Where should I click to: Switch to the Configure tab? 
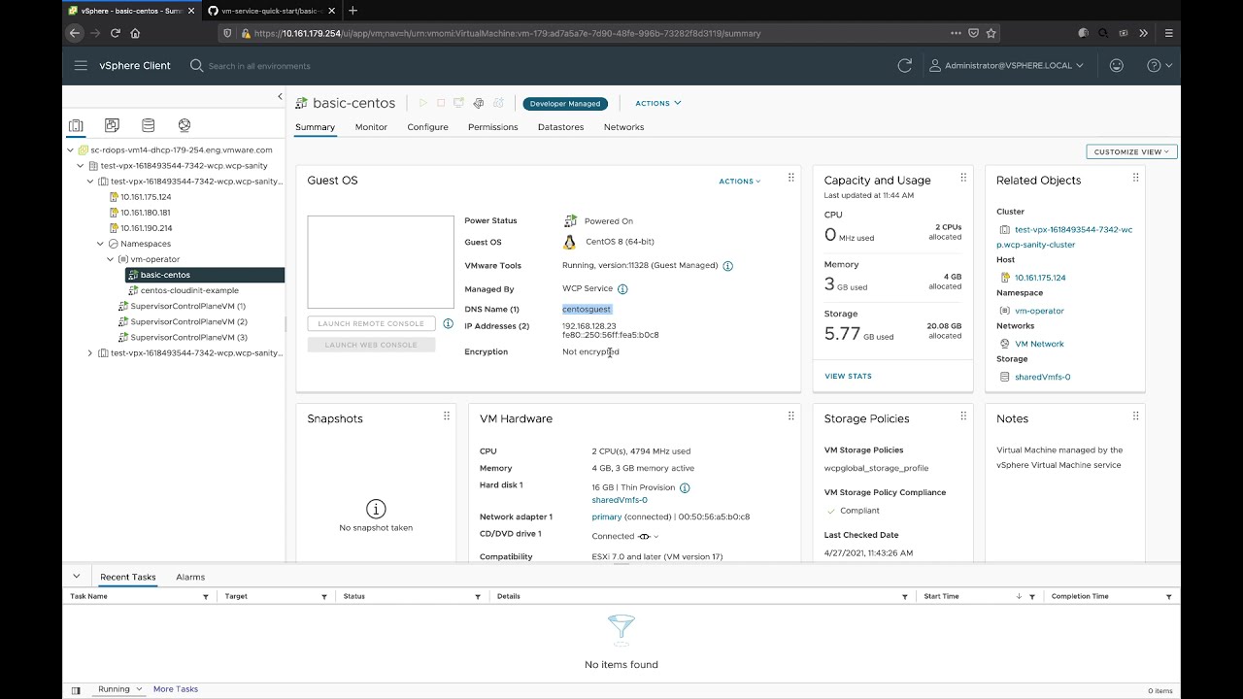click(427, 127)
